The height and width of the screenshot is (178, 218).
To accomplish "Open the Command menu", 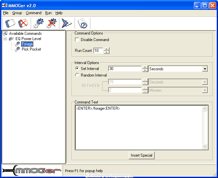I will [x=34, y=13].
